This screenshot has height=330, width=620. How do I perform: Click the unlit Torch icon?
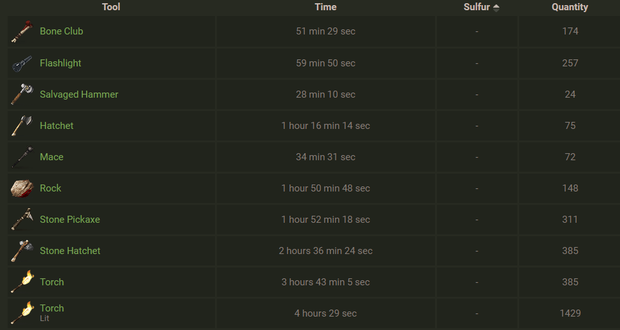point(22,282)
